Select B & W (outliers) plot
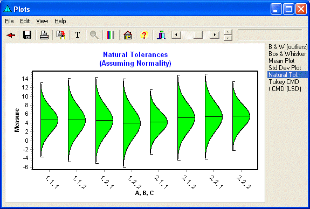This screenshot has width=310, height=209. point(288,47)
